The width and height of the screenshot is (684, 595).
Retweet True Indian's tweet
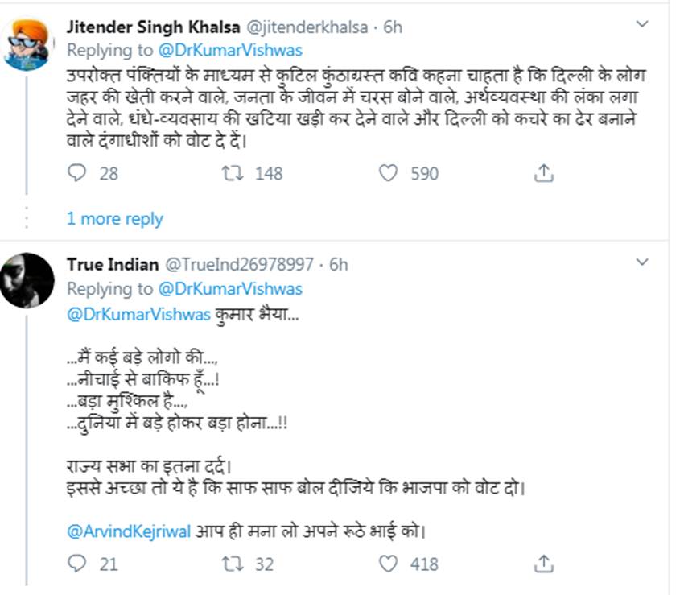pyautogui.click(x=232, y=564)
